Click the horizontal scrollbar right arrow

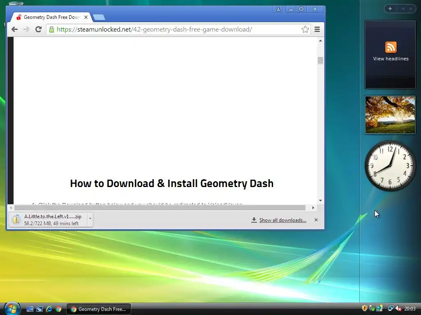(313, 208)
